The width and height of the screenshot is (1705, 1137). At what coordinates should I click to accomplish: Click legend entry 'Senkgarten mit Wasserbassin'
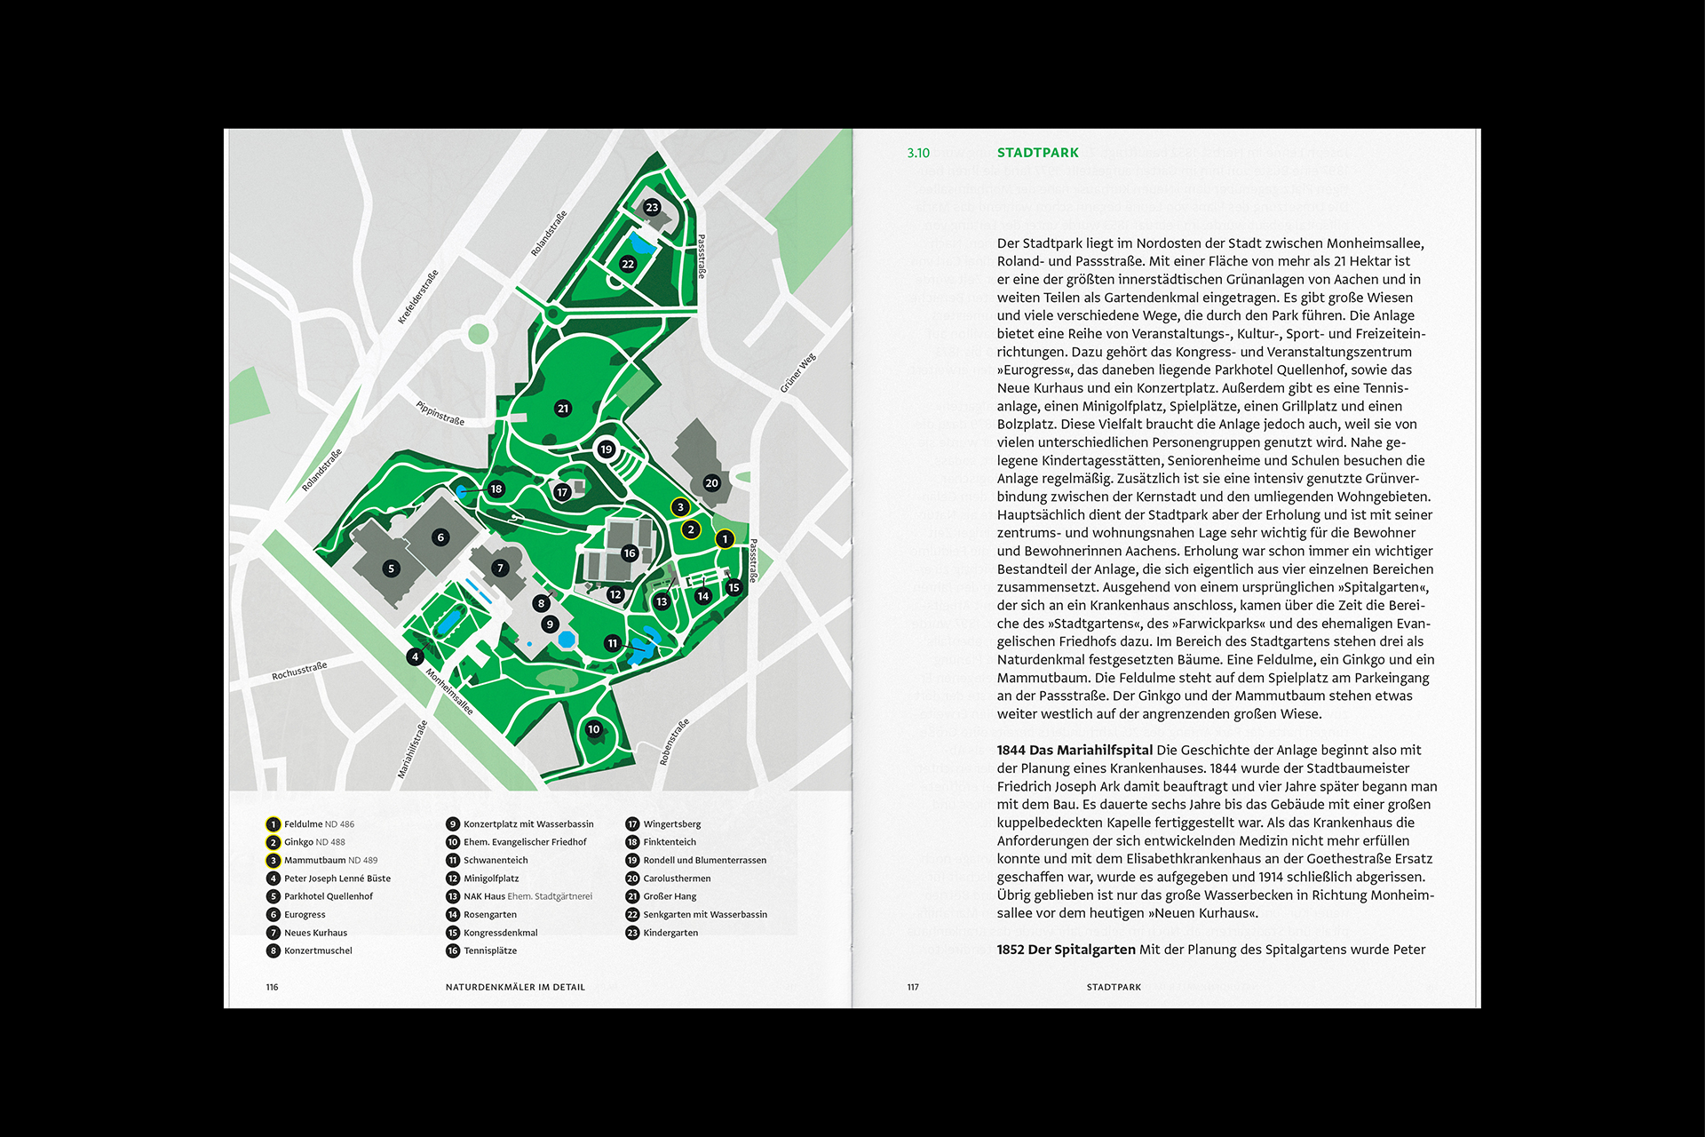(x=696, y=914)
